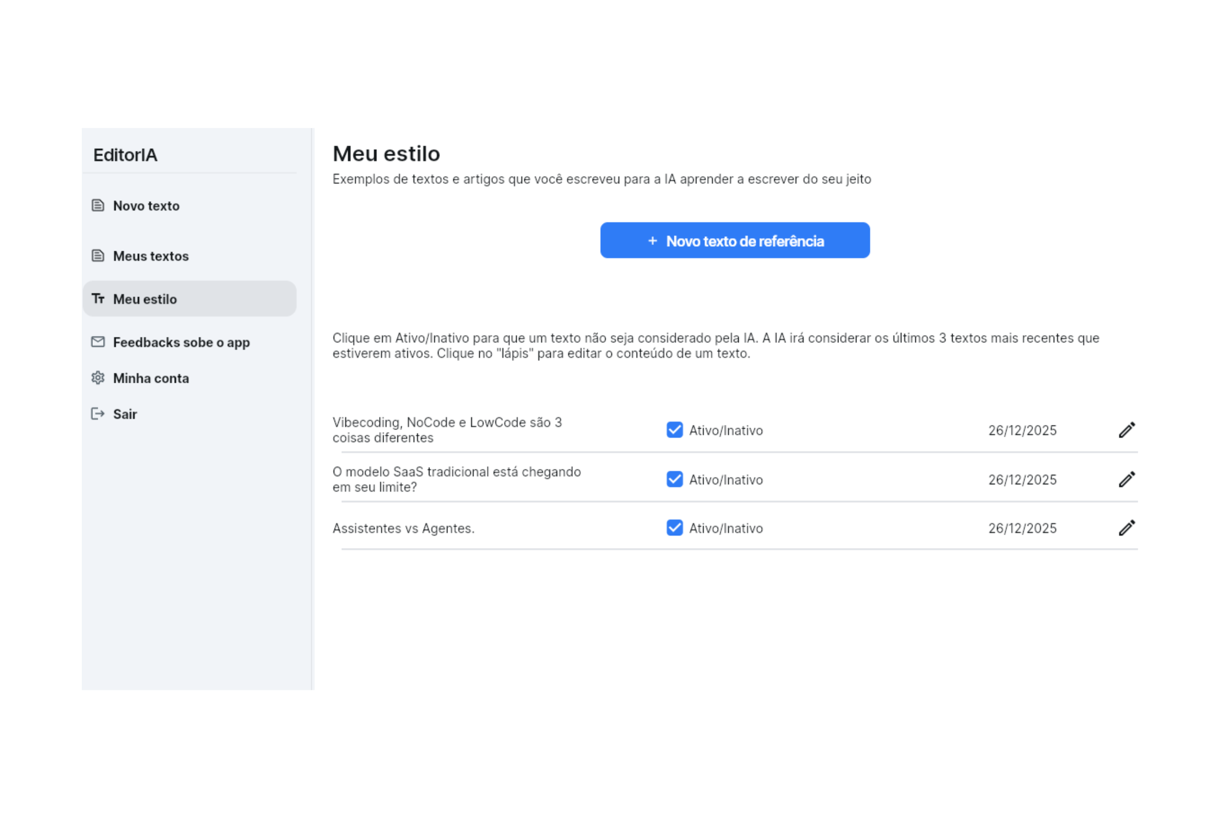Viewport: 1227px width, 818px height.
Task: Click the envelope icon for Feedbacks
Action: pos(98,342)
